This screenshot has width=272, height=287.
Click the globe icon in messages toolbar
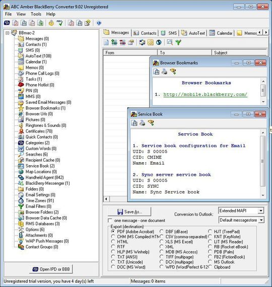pos(159,42)
